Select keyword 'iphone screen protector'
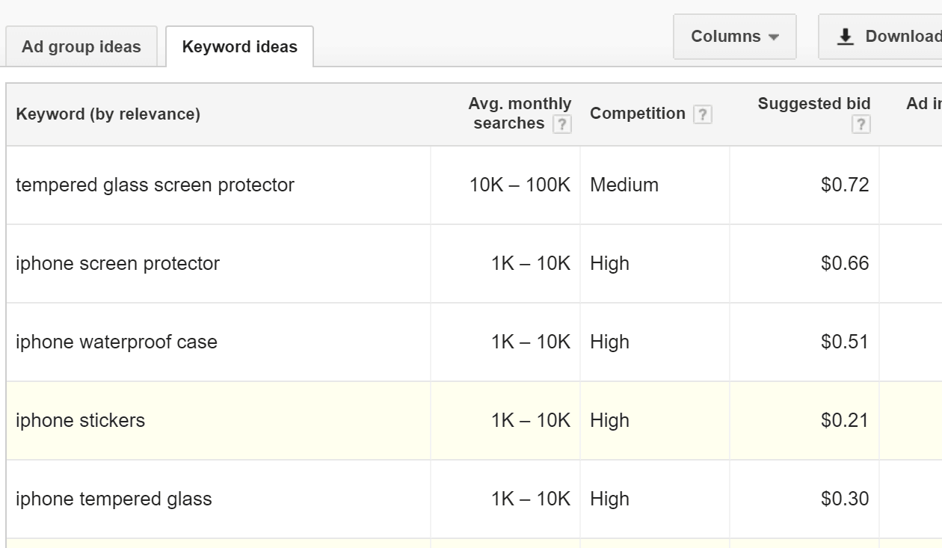Image resolution: width=942 pixels, height=548 pixels. pos(117,263)
